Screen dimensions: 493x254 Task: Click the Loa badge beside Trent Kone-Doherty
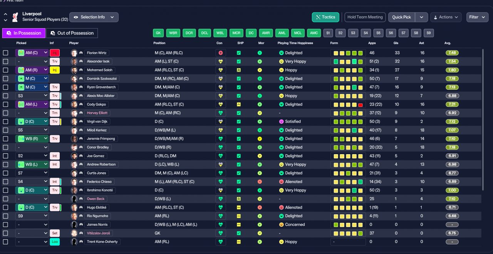tap(55, 242)
